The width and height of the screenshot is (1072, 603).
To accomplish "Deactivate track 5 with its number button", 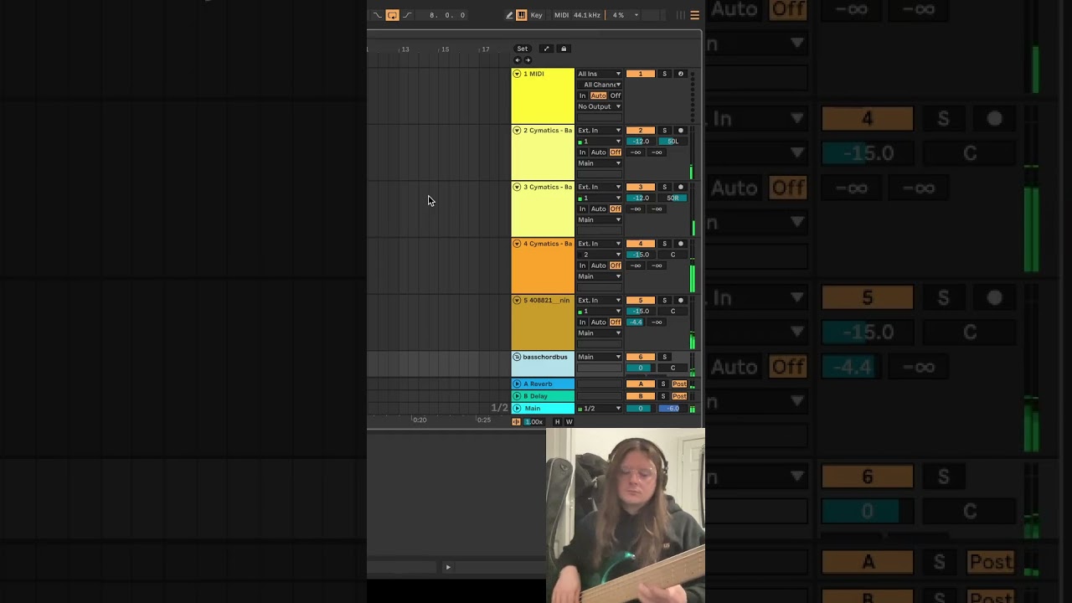I will coord(641,300).
